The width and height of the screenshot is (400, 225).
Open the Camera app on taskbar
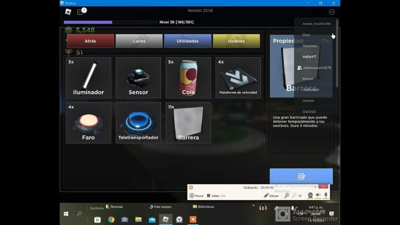pyautogui.click(x=125, y=220)
